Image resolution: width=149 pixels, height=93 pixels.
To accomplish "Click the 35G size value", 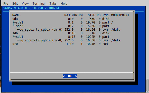I will 92,19.
